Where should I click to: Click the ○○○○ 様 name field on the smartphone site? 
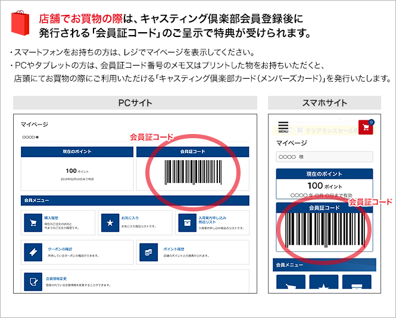tap(325, 157)
